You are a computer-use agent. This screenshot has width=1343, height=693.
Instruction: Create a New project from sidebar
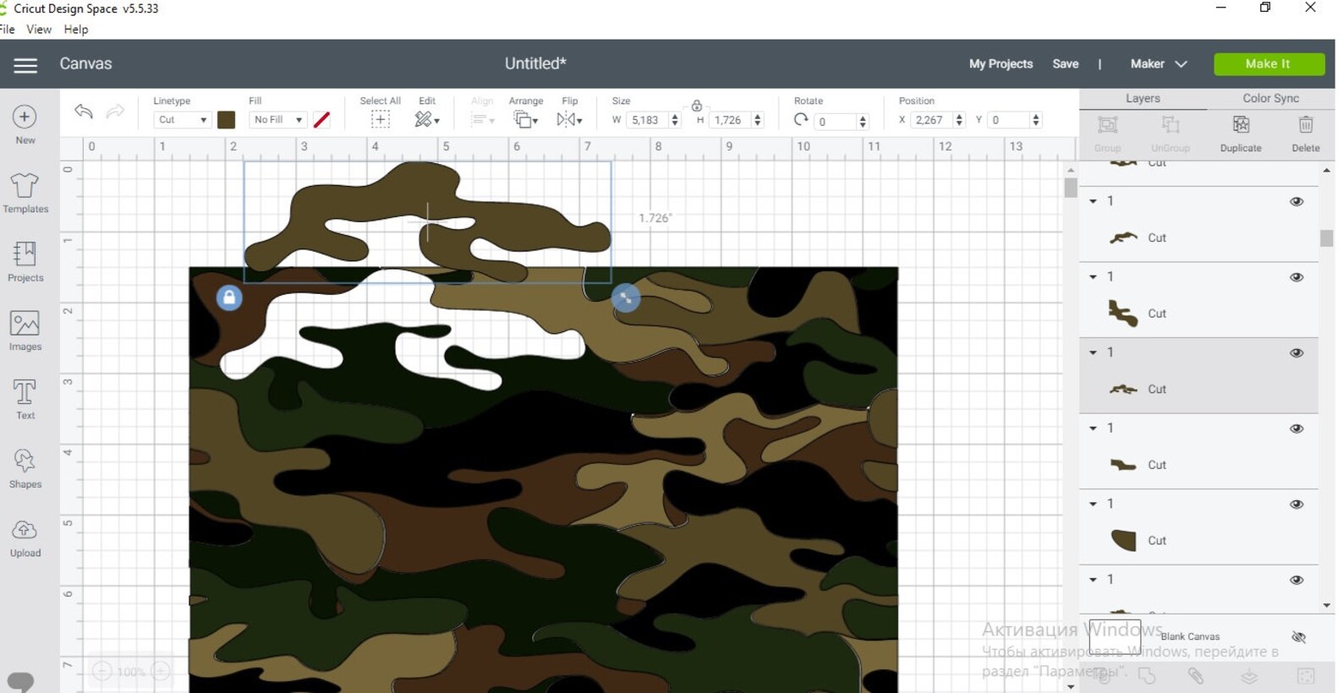point(25,124)
